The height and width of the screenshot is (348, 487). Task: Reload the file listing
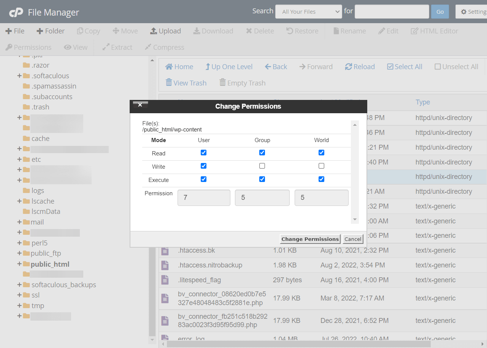pos(359,66)
